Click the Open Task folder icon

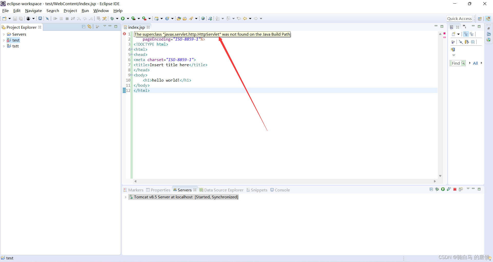click(185, 18)
